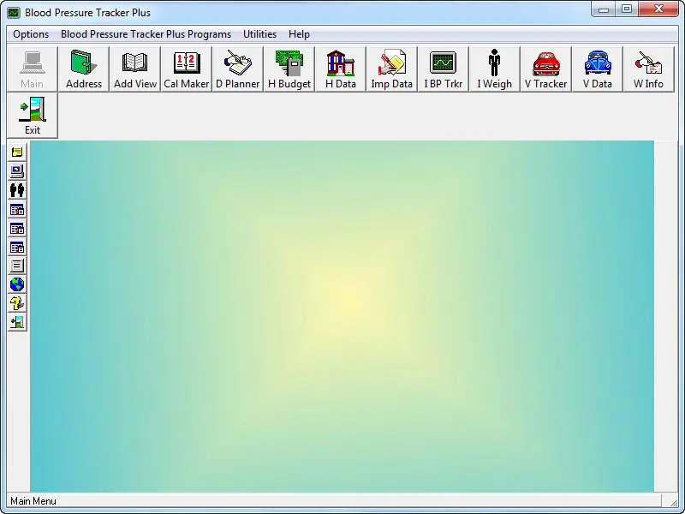Click the resize grip in status bar

point(673,501)
